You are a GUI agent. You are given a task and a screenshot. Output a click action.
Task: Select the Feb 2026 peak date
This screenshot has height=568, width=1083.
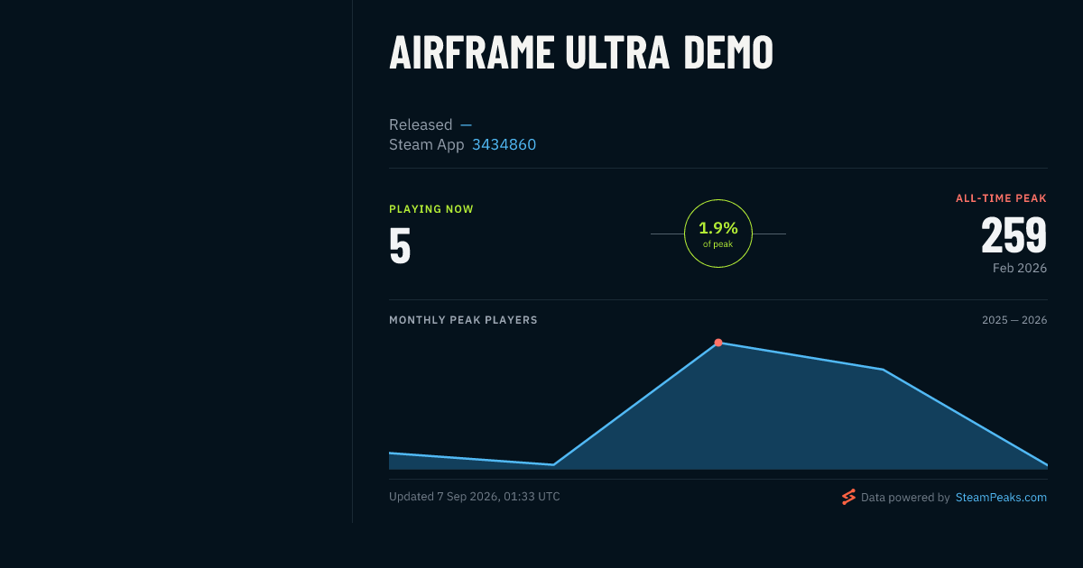point(1020,269)
